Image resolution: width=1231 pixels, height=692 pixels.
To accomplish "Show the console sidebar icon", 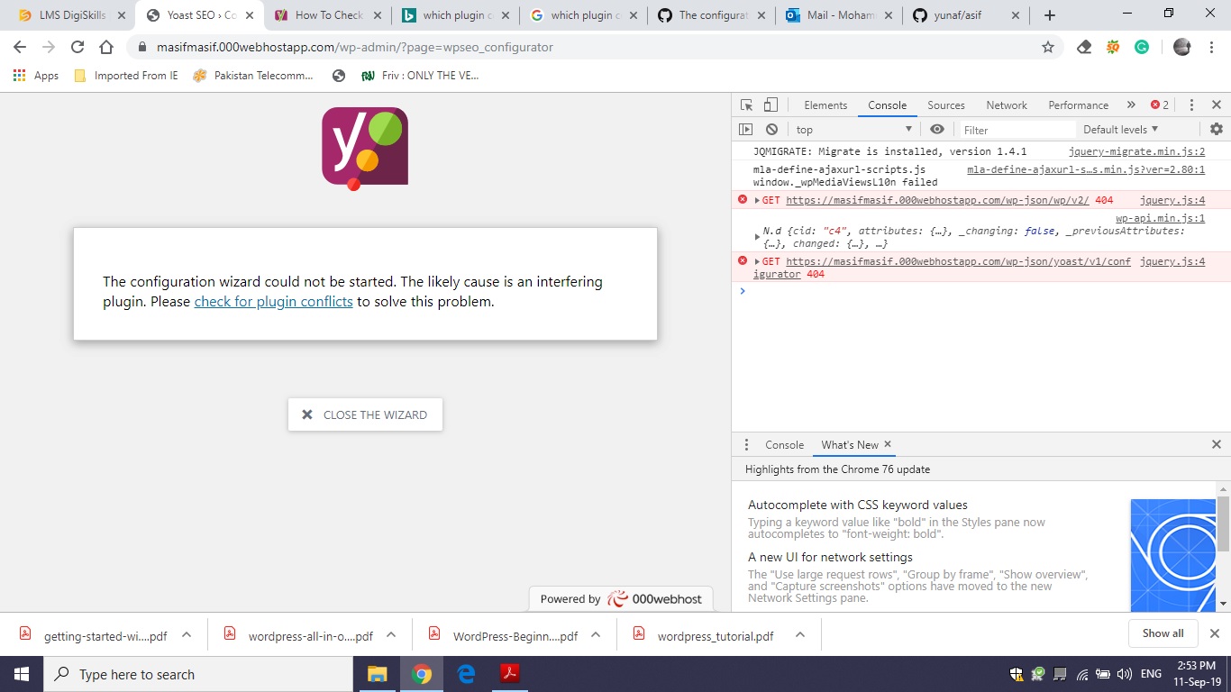I will 746,130.
